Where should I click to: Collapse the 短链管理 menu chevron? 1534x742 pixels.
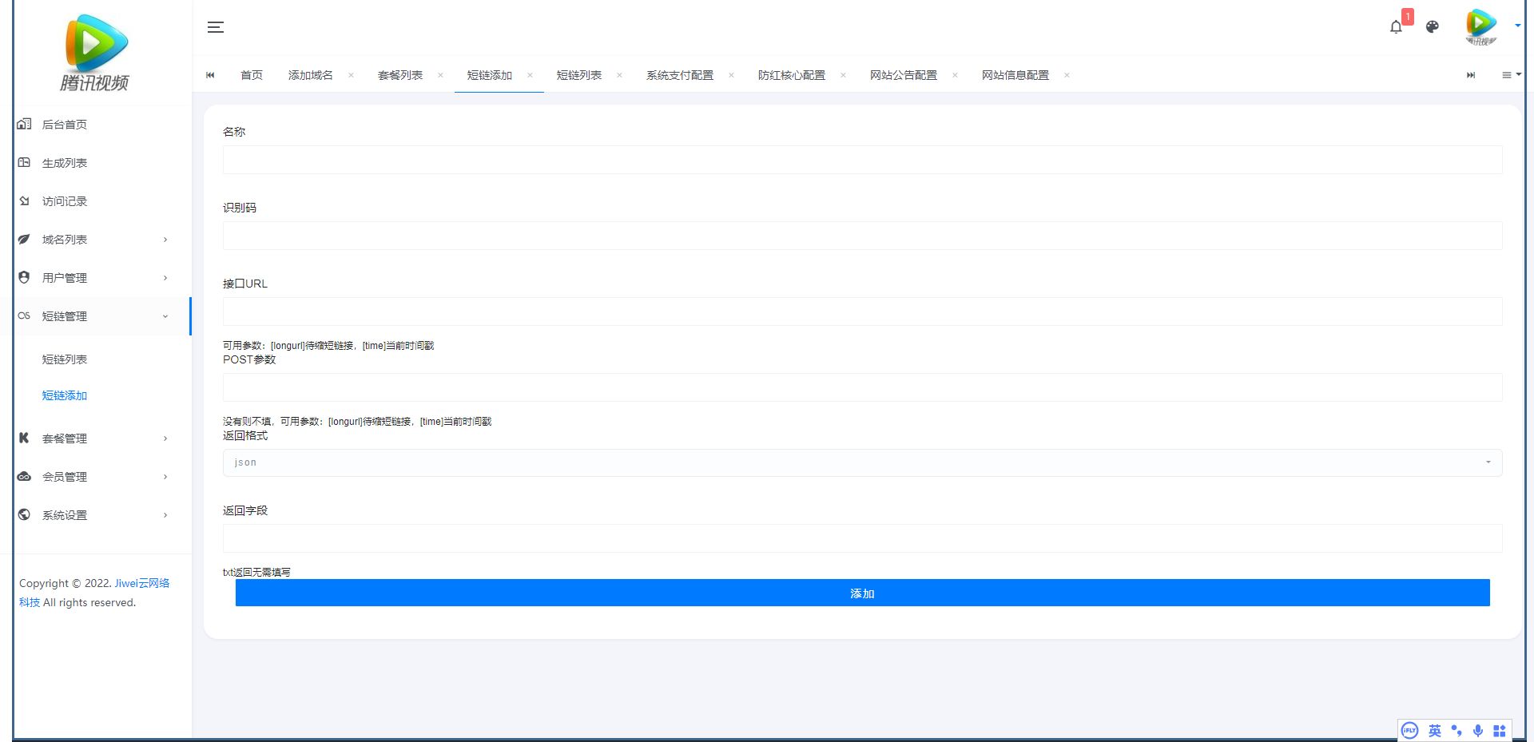(x=165, y=316)
